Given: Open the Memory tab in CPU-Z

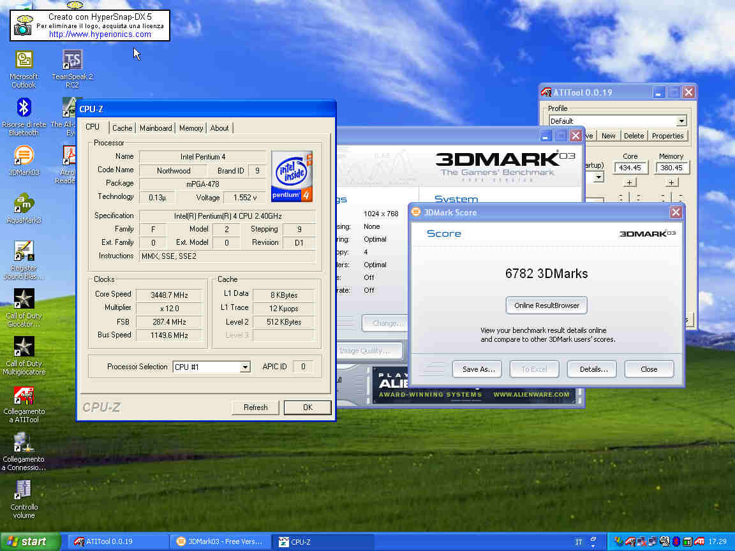Looking at the screenshot, I should 191,128.
